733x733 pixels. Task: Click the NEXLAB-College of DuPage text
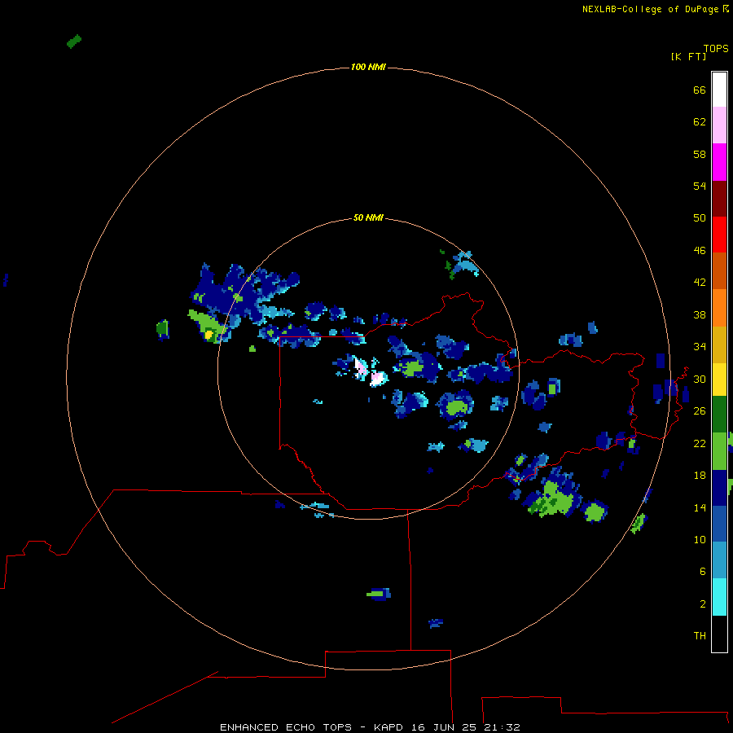tap(650, 9)
